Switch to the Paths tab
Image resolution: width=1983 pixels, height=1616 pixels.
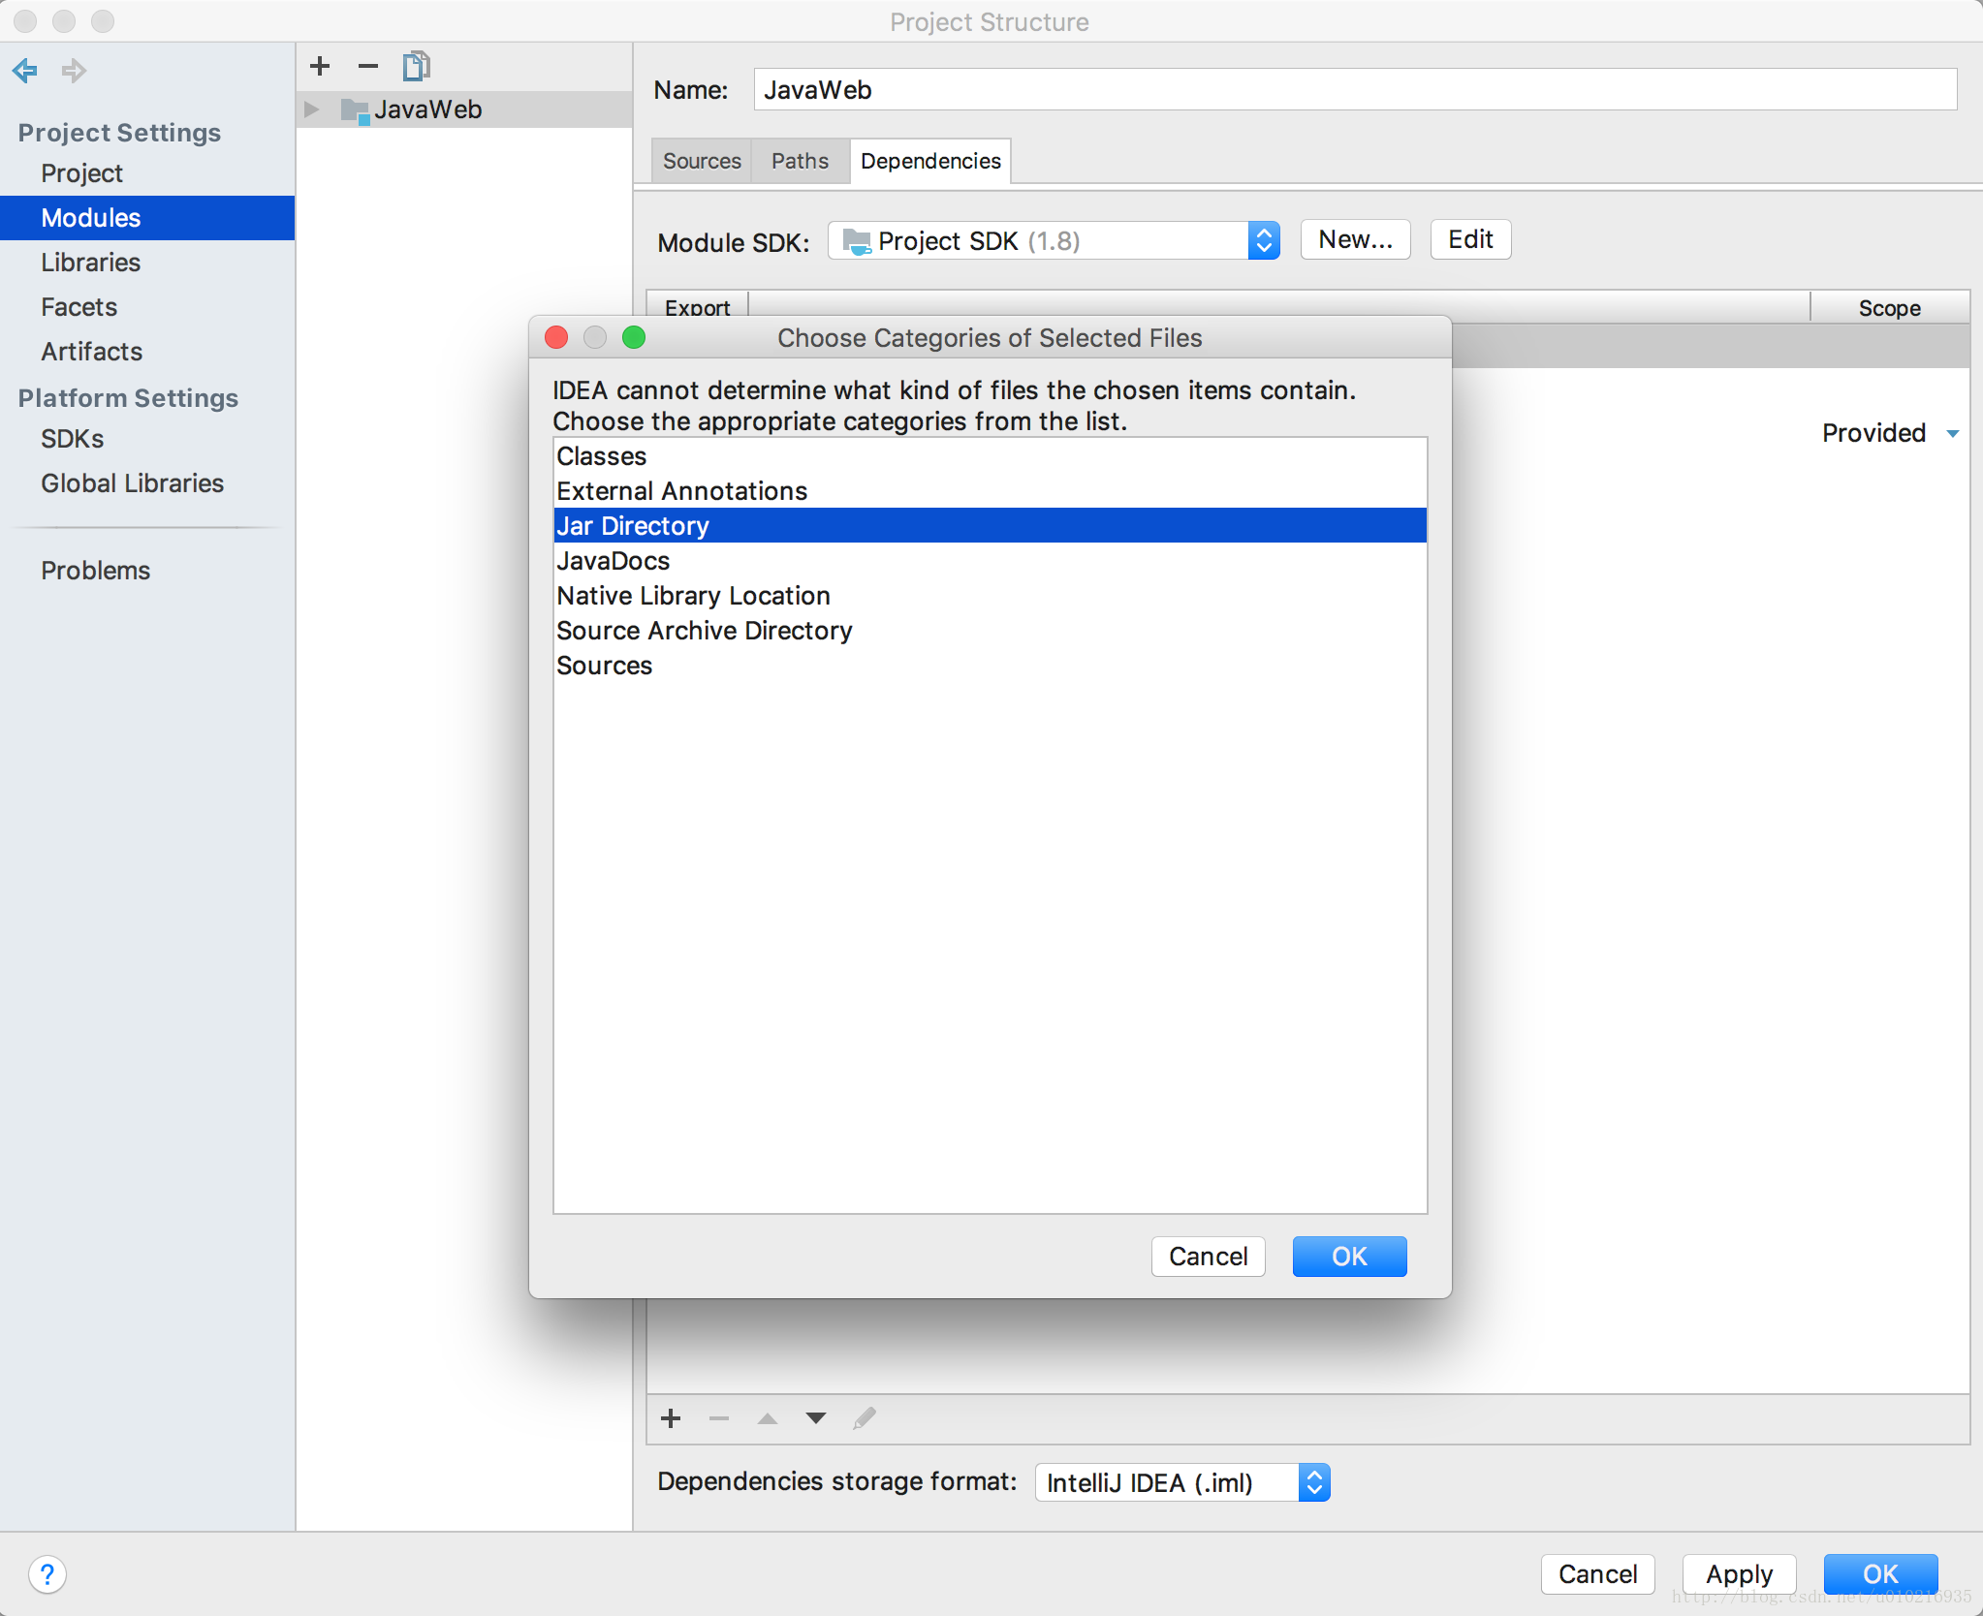800,161
